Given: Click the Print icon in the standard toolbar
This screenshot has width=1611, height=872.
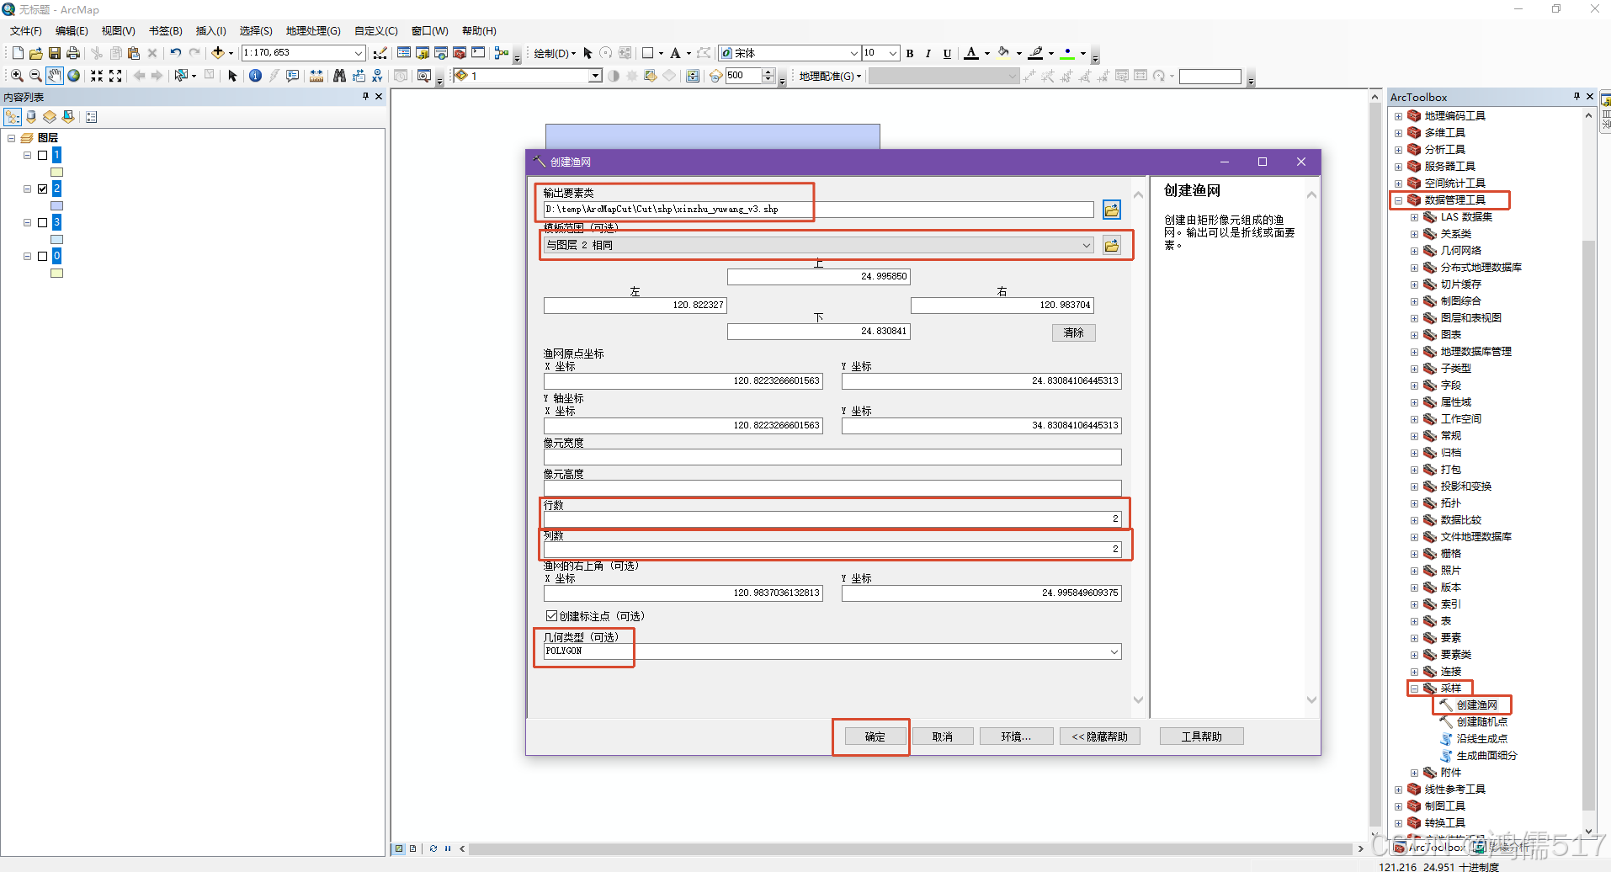Looking at the screenshot, I should click(73, 53).
